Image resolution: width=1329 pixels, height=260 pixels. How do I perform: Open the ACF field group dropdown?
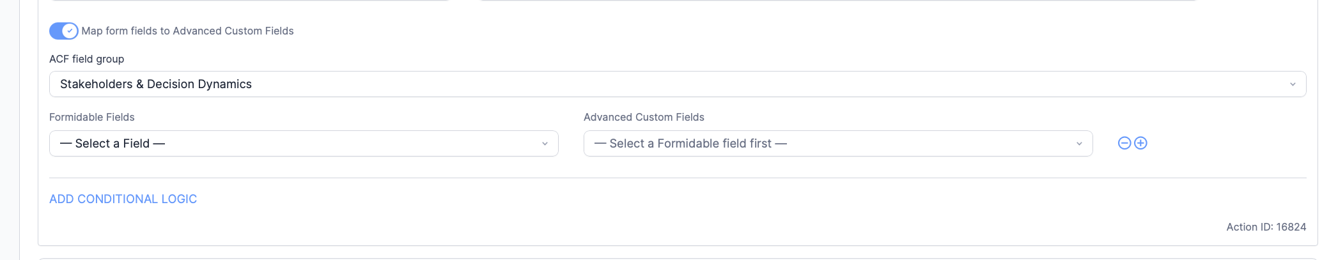click(x=678, y=84)
